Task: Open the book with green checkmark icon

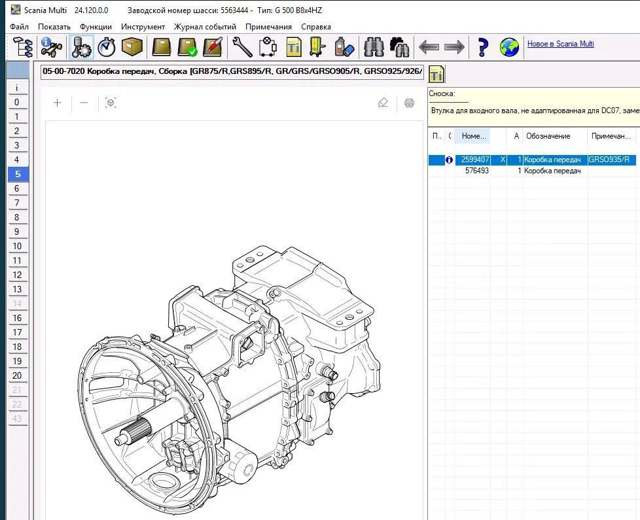Action: click(187, 47)
